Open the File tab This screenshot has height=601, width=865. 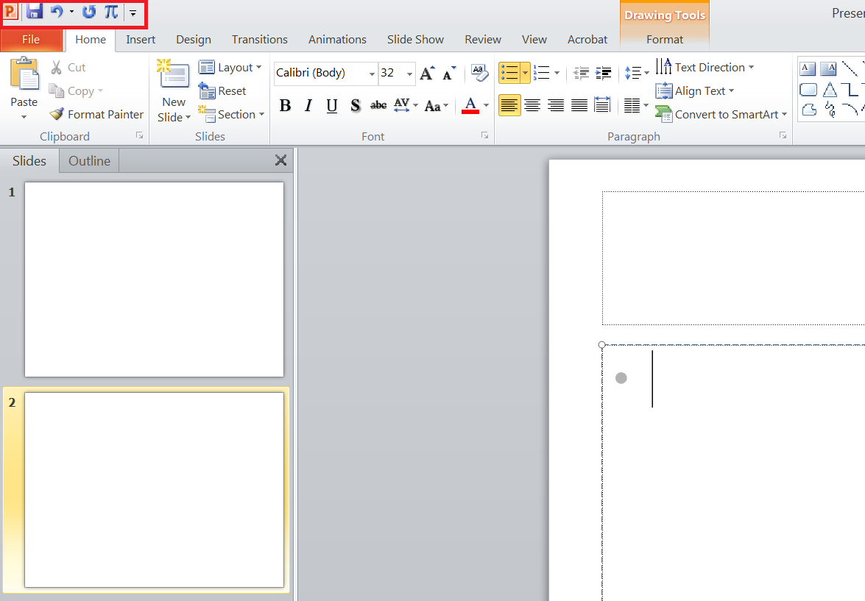31,40
